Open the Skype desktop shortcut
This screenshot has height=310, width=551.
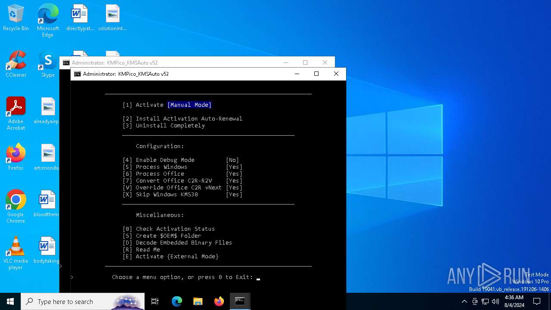48,65
